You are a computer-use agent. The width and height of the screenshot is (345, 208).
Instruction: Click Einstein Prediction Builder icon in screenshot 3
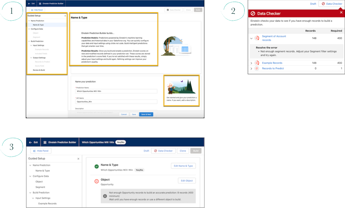click(45, 142)
